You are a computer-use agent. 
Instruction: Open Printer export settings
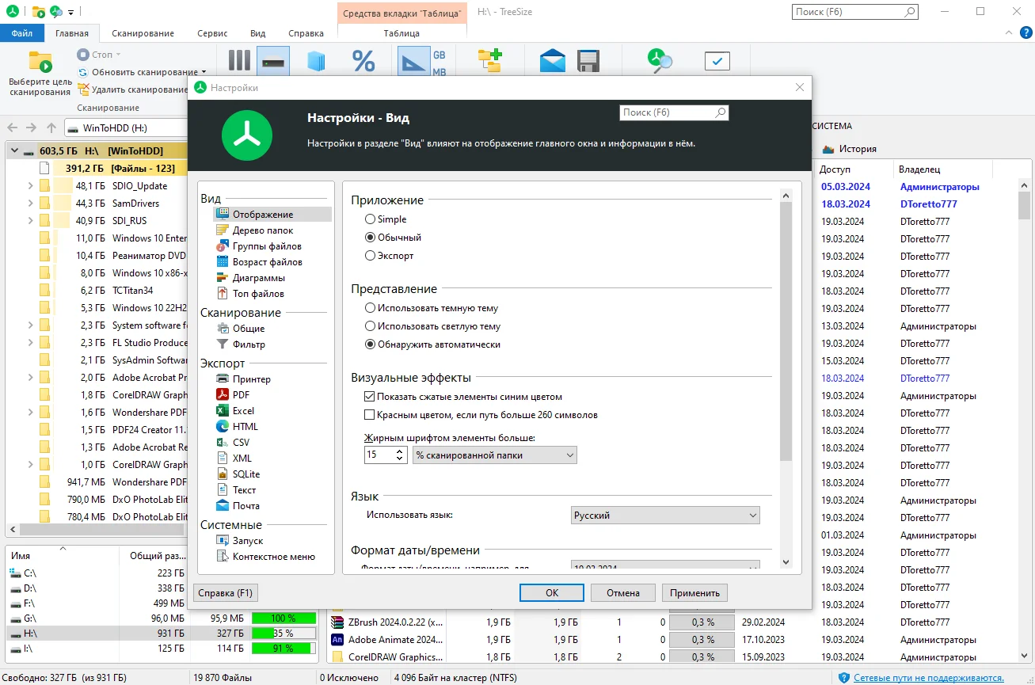pos(251,379)
